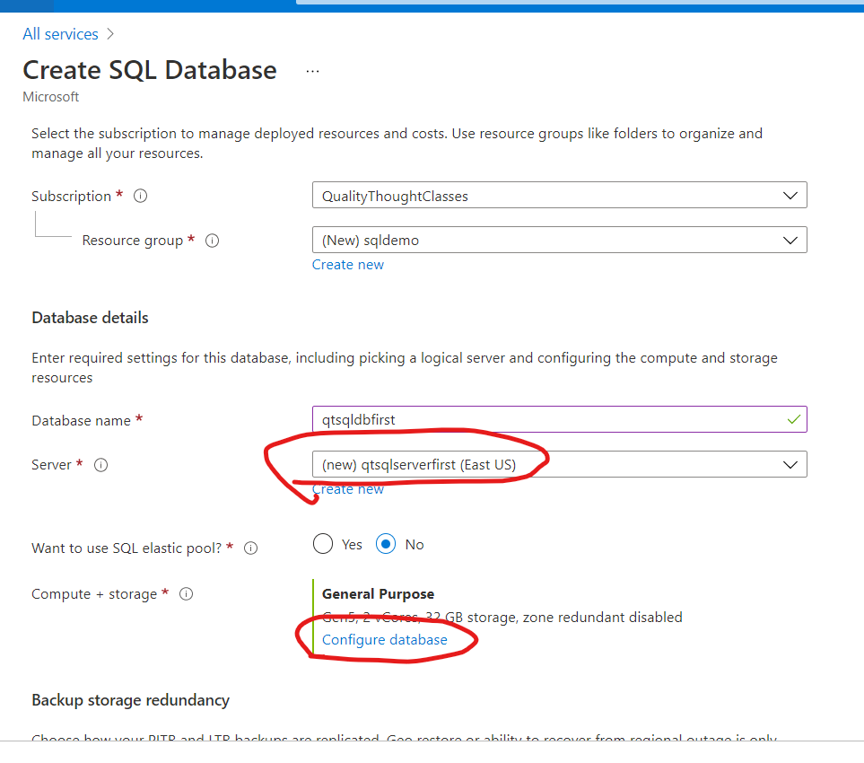Click the breadcrumb chevron after All services
Image resolution: width=864 pixels, height=763 pixels.
click(x=110, y=34)
